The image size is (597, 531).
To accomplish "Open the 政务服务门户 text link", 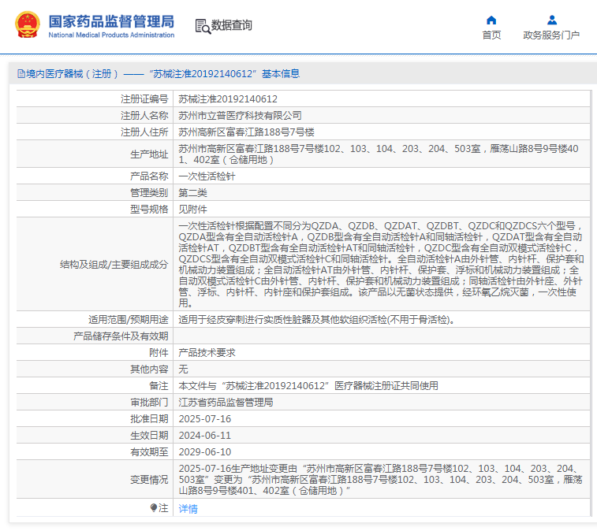I will pyautogui.click(x=551, y=35).
